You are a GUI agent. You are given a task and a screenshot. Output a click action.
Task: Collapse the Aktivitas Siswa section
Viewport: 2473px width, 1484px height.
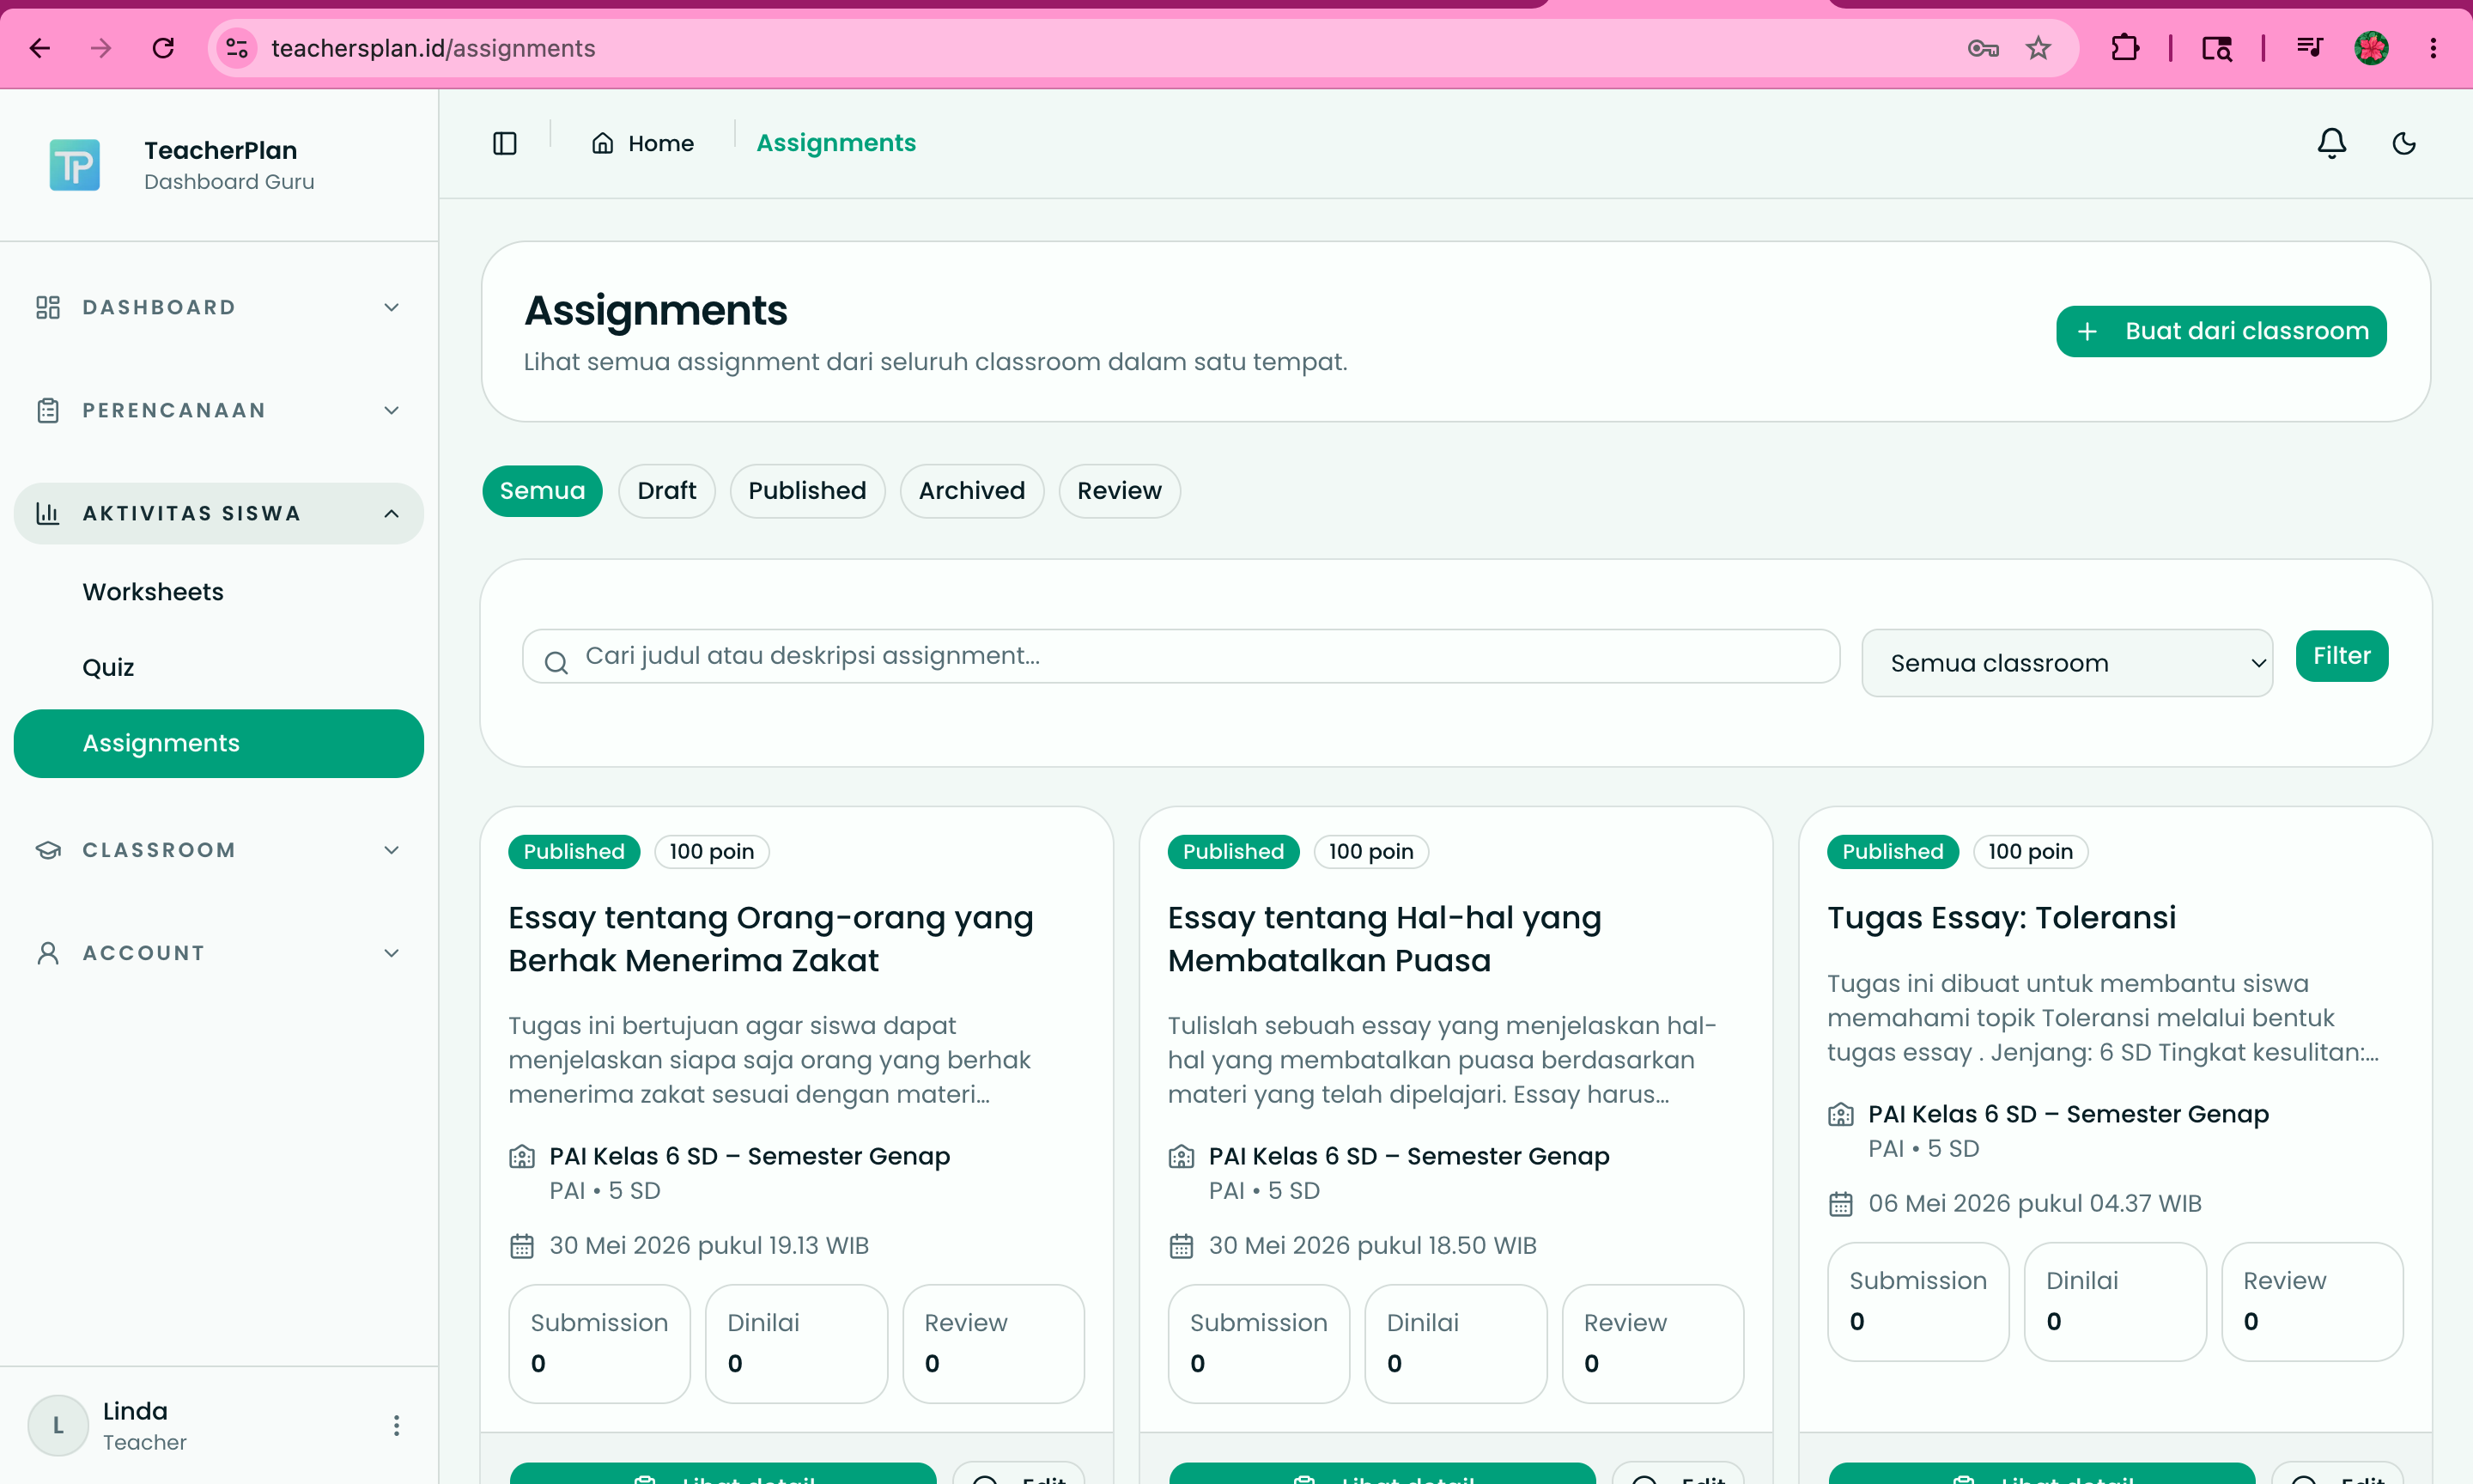pos(219,513)
